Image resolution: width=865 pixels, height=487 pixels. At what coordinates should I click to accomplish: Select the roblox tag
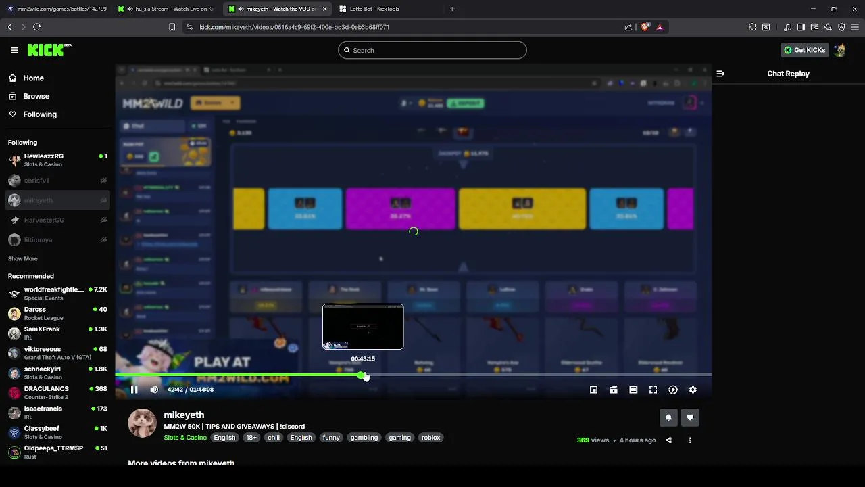coord(431,438)
